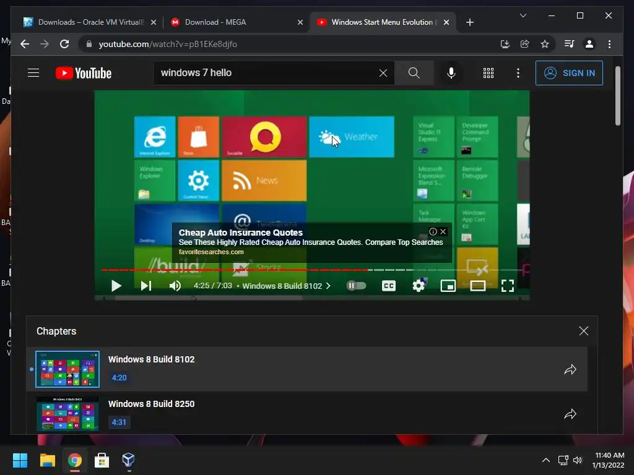Search with your voice microphone
634x475 pixels.
pos(451,73)
